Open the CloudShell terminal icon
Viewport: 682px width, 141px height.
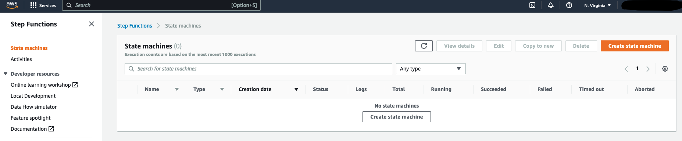532,5
